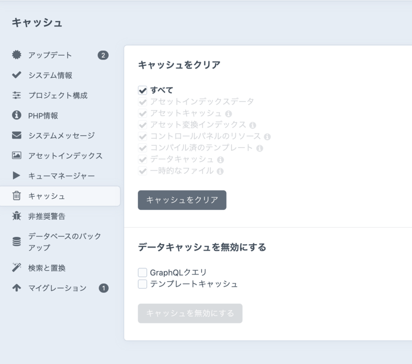Select キャッシュ in the sidebar

coord(46,196)
